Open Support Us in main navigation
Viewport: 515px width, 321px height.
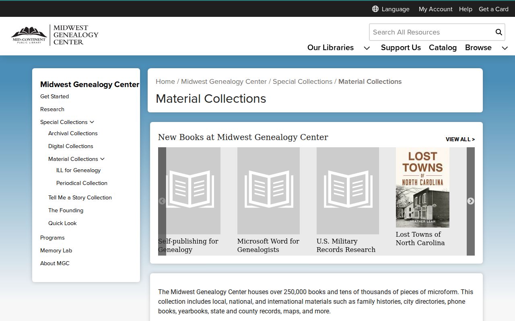[401, 47]
